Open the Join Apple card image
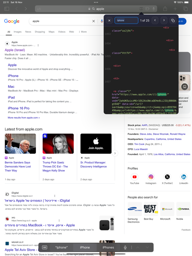Image resolution: width=192 pixels, height=256 pixels. (96, 144)
